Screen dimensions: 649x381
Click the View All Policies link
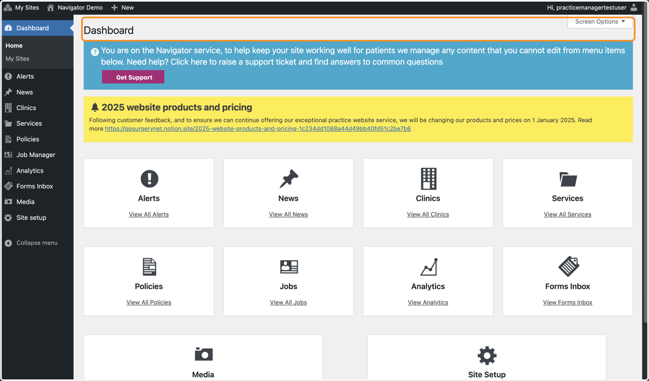[x=149, y=303]
